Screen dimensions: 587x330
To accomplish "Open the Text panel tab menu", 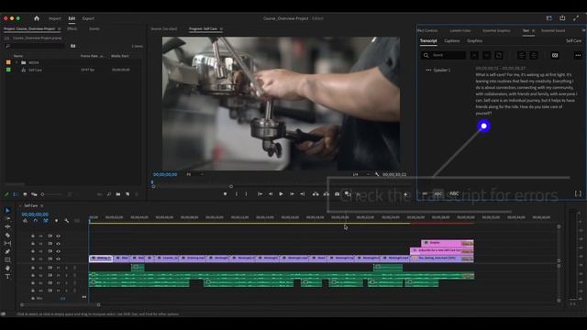I will click(x=534, y=30).
